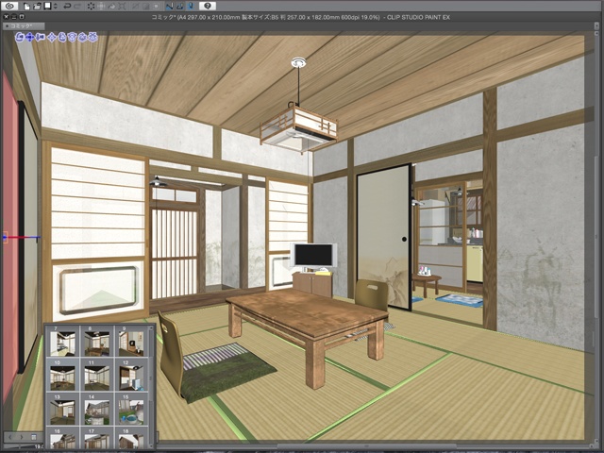The image size is (604, 453).
Task: Open the save options arrows beside Save
Action: (x=55, y=6)
